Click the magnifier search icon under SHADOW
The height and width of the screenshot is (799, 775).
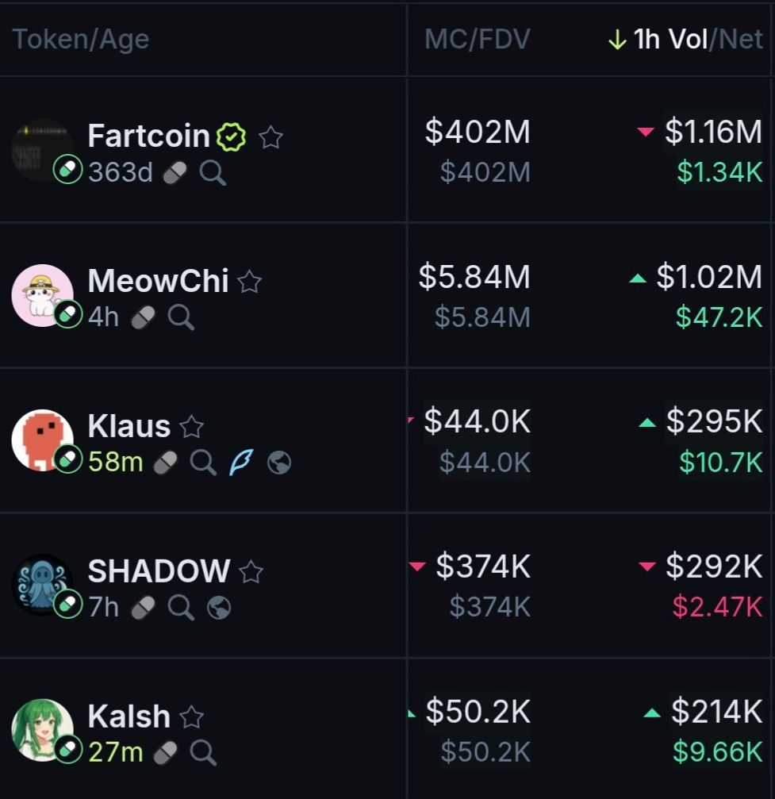click(x=181, y=608)
